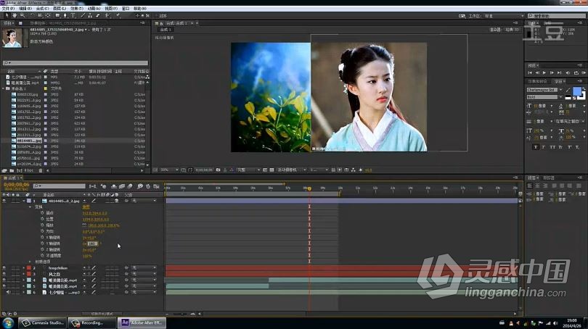The height and width of the screenshot is (329, 588).
Task: Toggle stopwatch for 缩放 property
Action: point(42,225)
